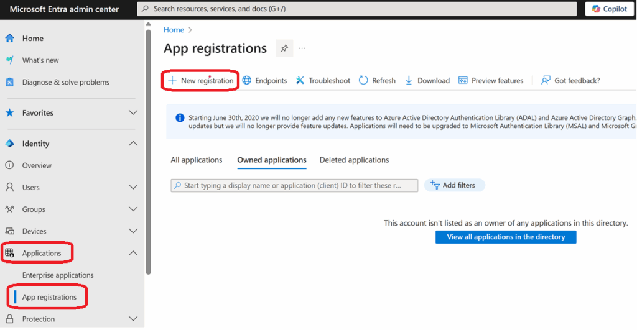Click the Refresh text label

point(384,80)
